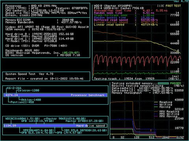This screenshot has width=189, height=141.
Task: Select the Speed via TSC line
Action: coord(46,13)
